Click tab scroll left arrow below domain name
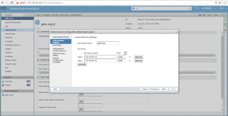Viewport: 228px width, 116px height. pos(36,29)
